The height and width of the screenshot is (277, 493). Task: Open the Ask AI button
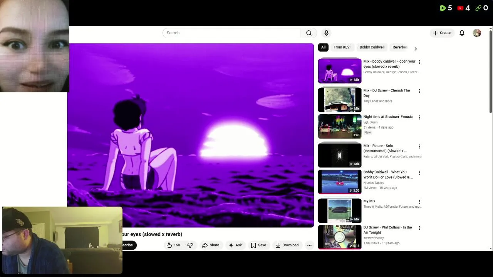click(x=235, y=245)
